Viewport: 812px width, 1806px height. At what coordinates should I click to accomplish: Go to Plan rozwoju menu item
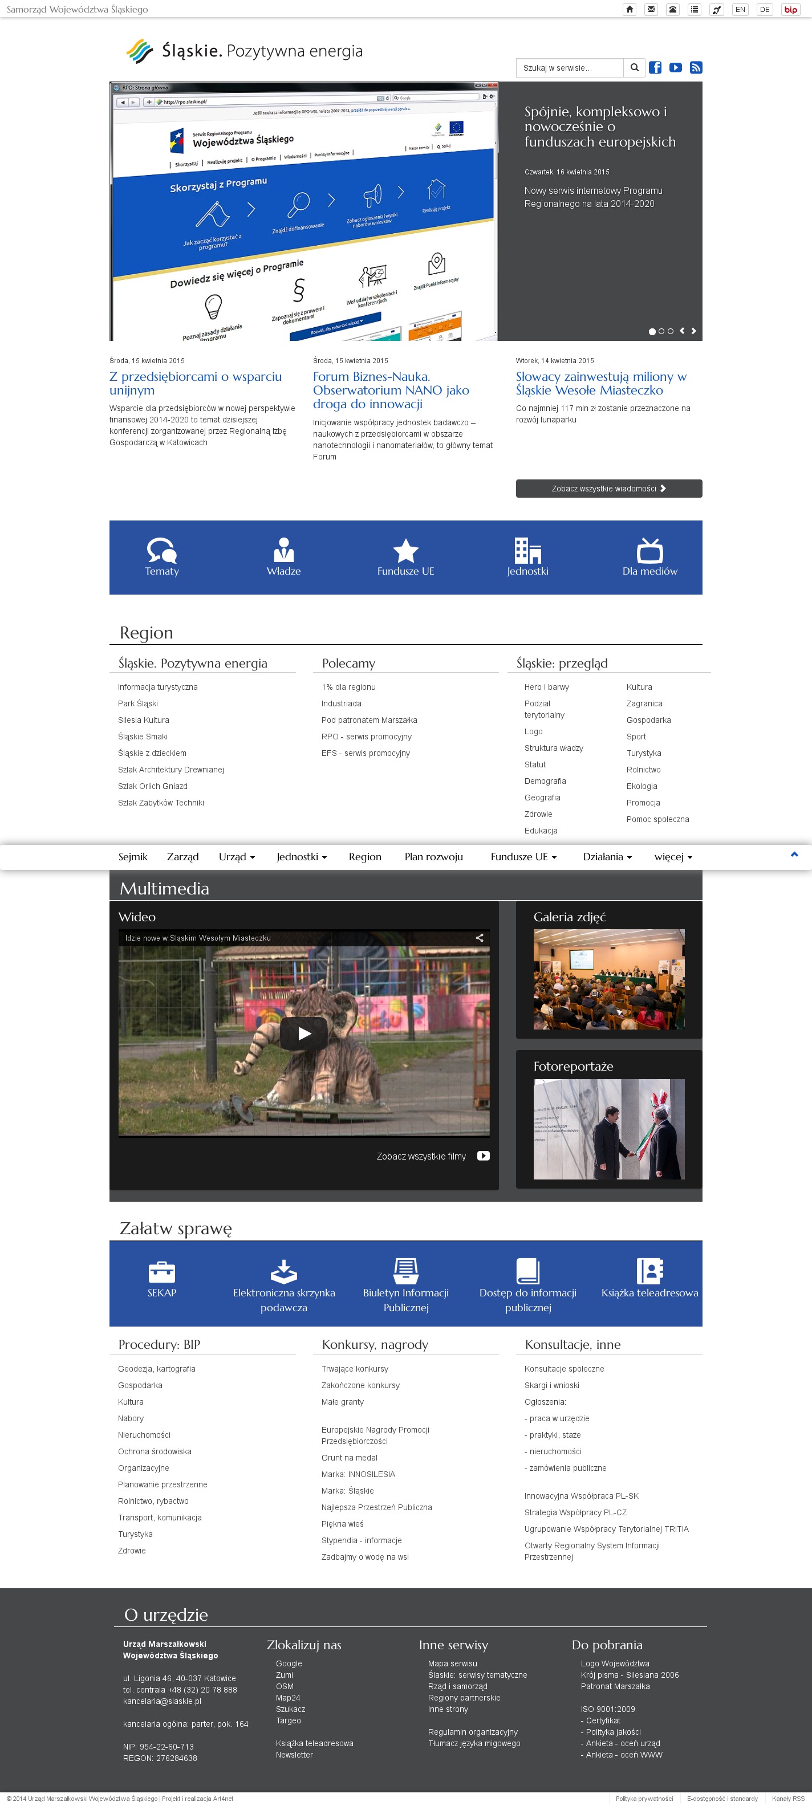[433, 857]
